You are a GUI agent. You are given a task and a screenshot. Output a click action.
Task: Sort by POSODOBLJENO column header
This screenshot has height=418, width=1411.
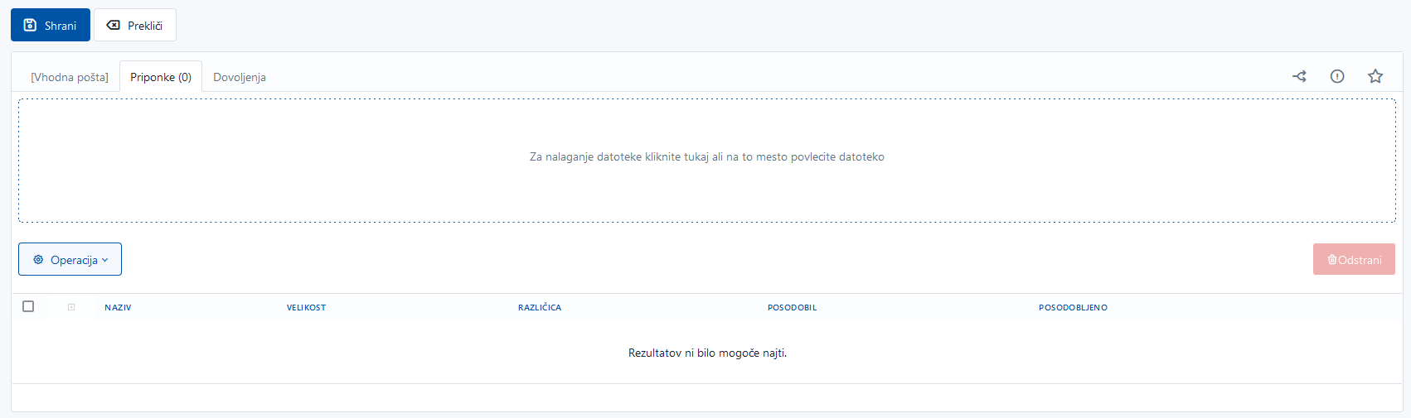coord(1072,307)
